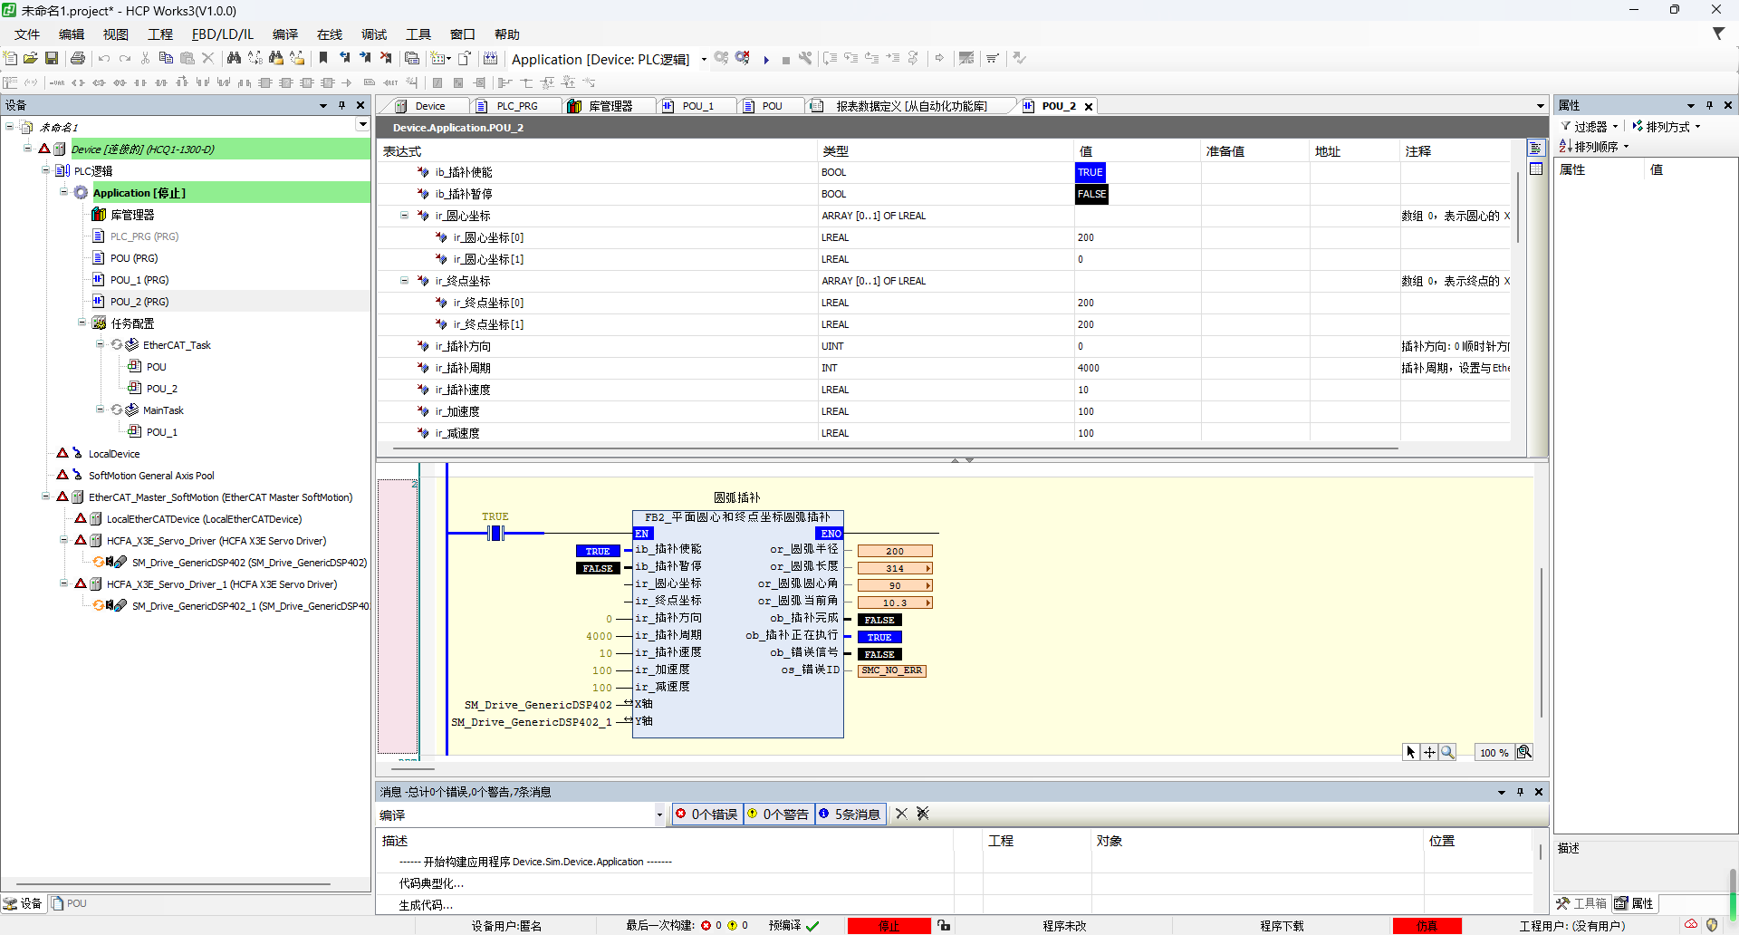Click the 停止 status indicator
1739x935 pixels.
pos(889,926)
